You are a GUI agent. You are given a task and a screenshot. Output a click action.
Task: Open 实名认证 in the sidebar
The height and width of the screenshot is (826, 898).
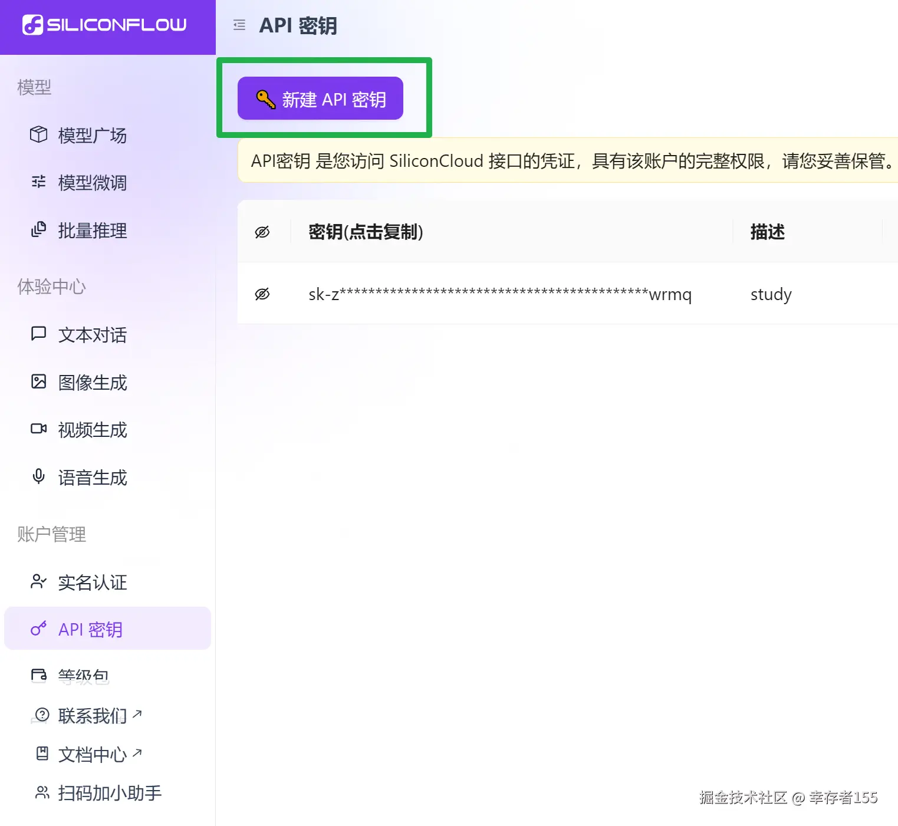93,583
